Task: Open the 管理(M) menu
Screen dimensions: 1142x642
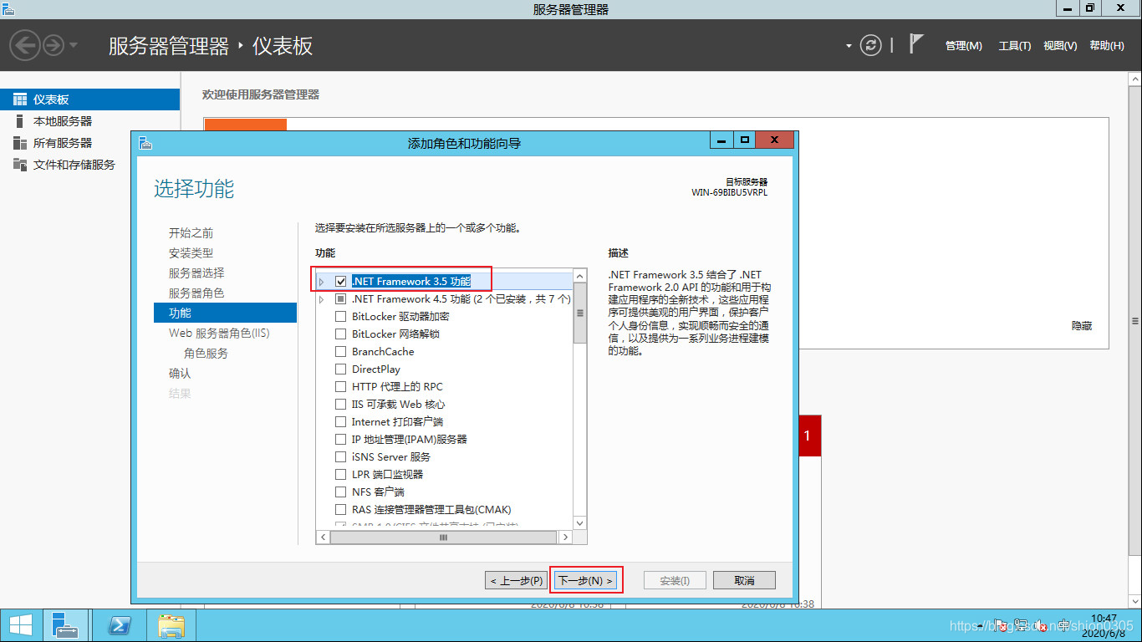Action: [x=964, y=46]
